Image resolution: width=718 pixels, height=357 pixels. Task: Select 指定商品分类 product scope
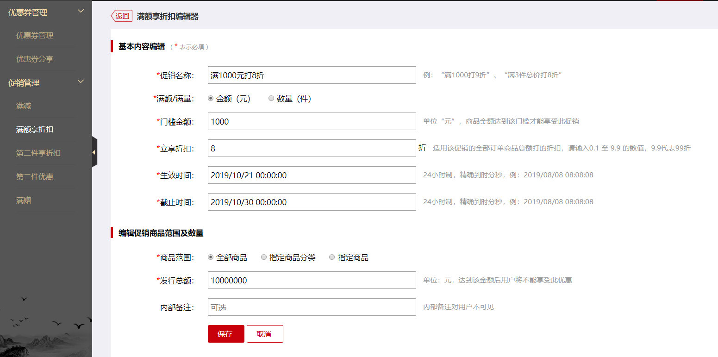[x=264, y=257]
